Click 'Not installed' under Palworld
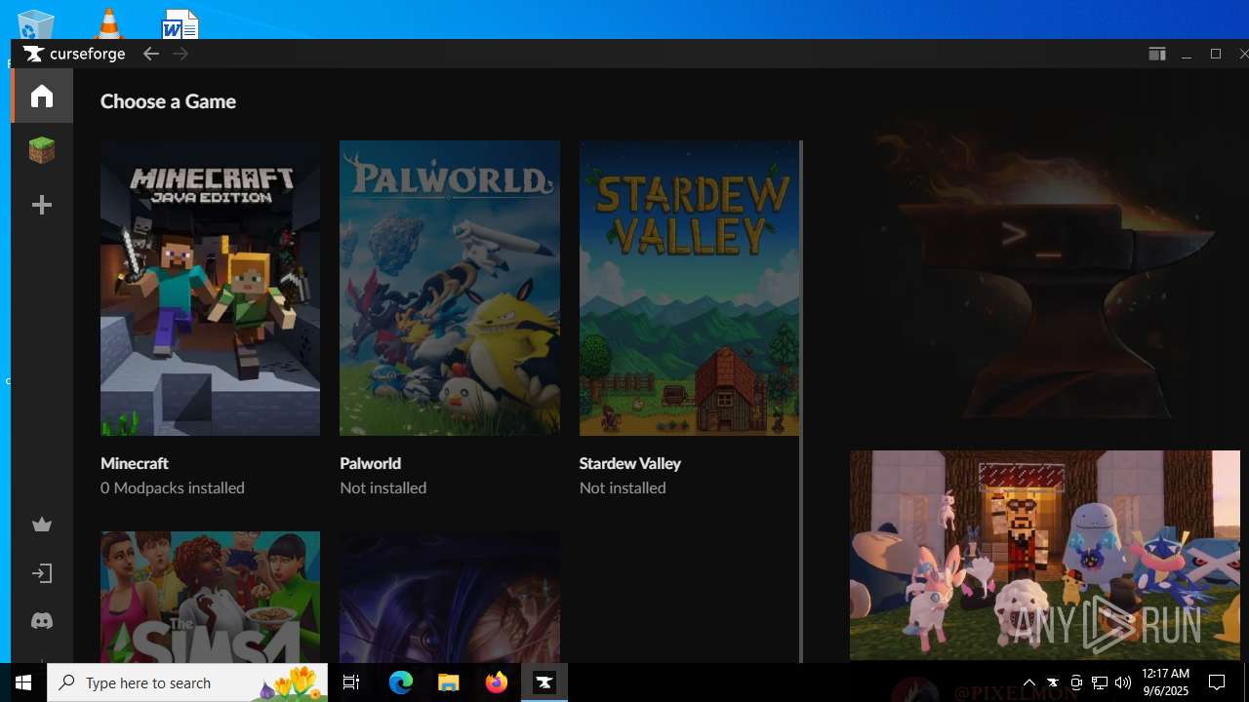 click(x=383, y=487)
